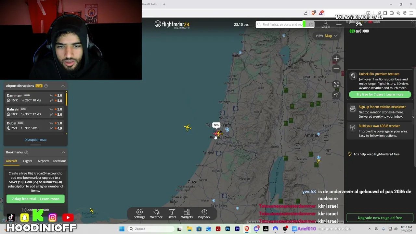This screenshot has width=416, height=234.
Task: Switch to the Airports bookmarks tab
Action: [x=43, y=161]
